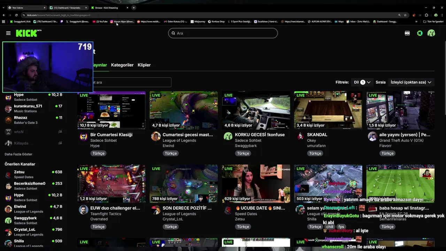This screenshot has width=446, height=251.
Task: Open the YouTube bookmark
Action: click(100, 22)
